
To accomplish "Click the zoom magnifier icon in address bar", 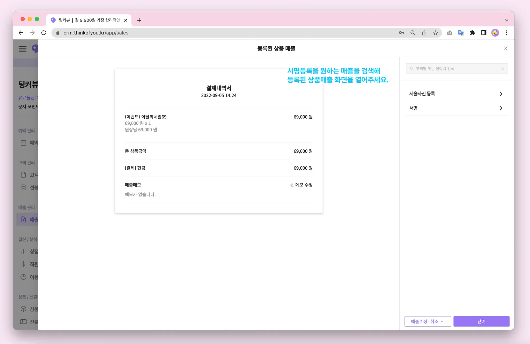I will click(x=413, y=33).
